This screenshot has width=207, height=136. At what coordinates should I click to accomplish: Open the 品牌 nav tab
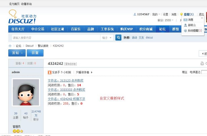click(x=91, y=29)
